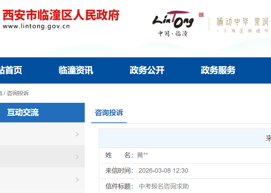Click 咨询投诉 in the breadcrumb trail

pos(18,93)
